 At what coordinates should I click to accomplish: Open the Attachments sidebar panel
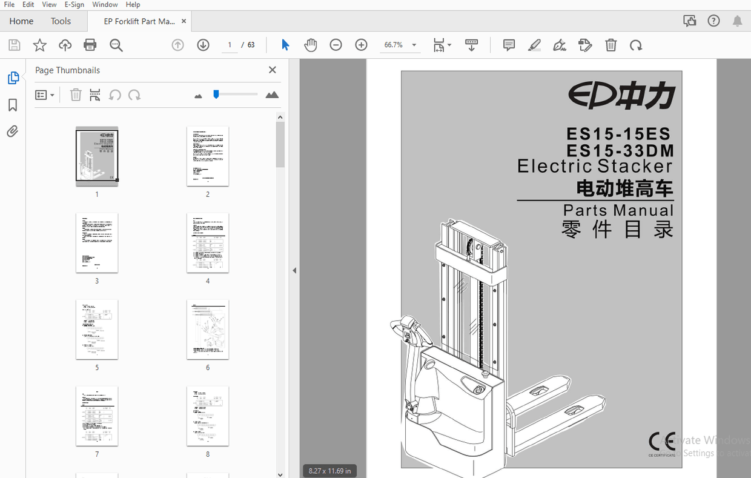pyautogui.click(x=13, y=131)
